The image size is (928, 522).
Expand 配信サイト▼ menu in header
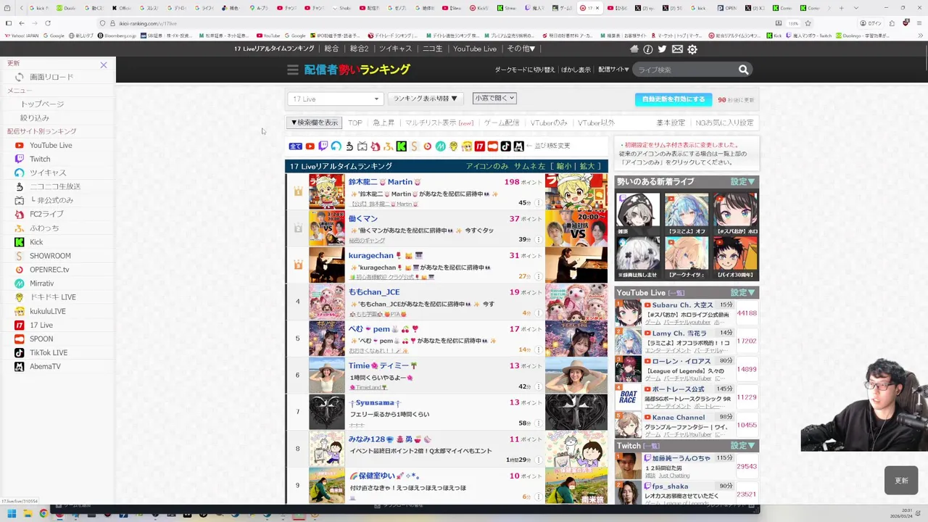click(x=613, y=70)
